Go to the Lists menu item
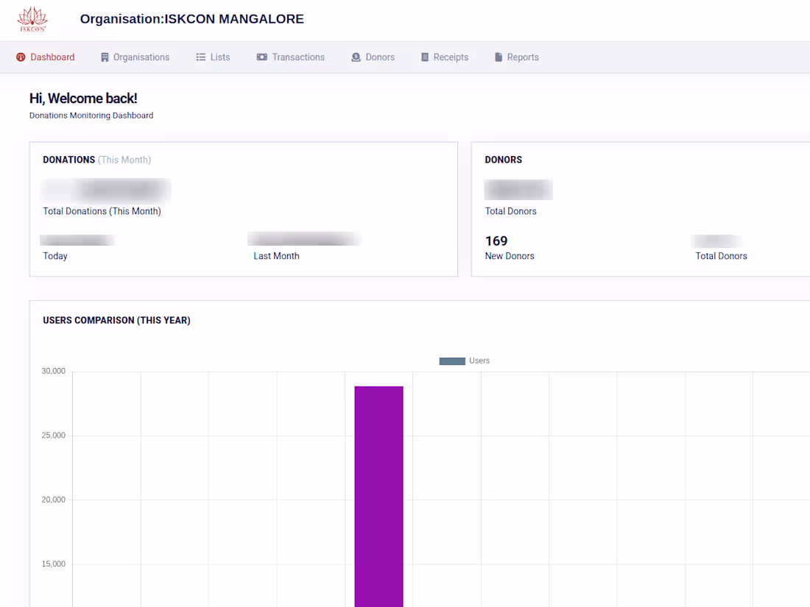Image resolution: width=810 pixels, height=607 pixels. coord(213,57)
